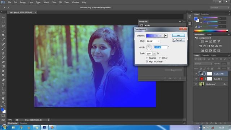The width and height of the screenshot is (231, 130).
Task: Open the layer blend mode dropdown
Action: click(203, 64)
